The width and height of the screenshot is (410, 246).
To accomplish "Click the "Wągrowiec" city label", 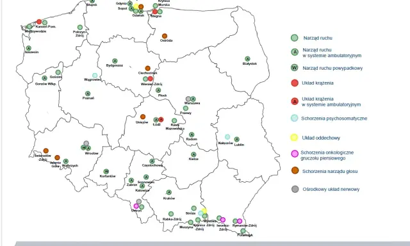I will [92, 79].
